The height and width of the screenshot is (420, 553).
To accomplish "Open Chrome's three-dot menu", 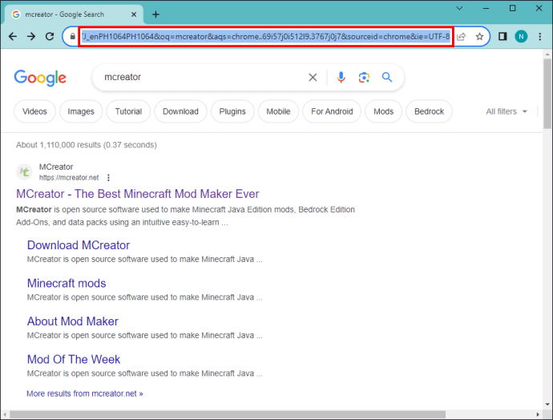I will (x=539, y=36).
